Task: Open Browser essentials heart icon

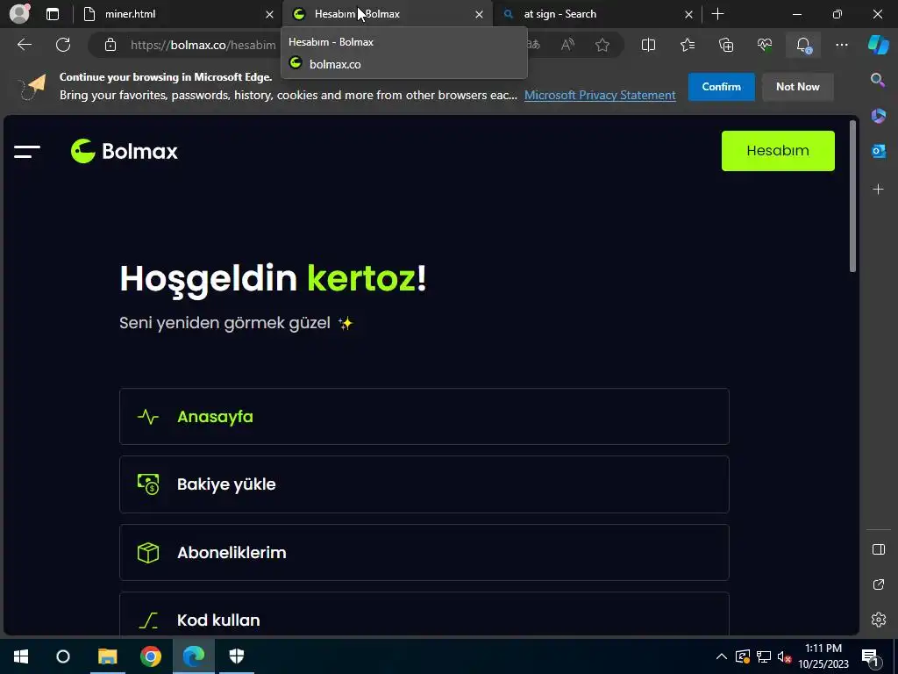Action: pyautogui.click(x=765, y=45)
